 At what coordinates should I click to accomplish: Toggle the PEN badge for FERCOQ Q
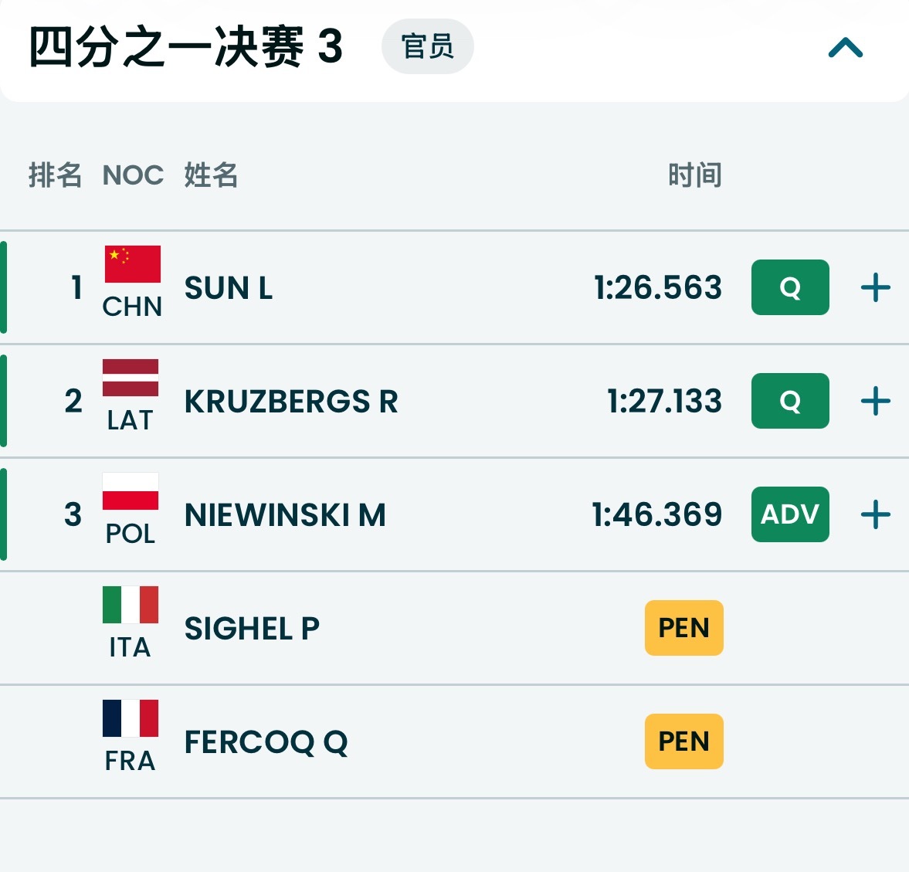(683, 741)
